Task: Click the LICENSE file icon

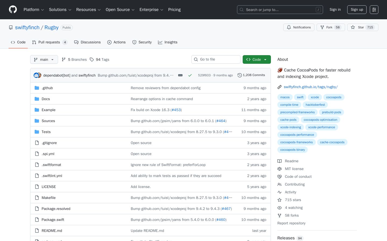Action: [37, 187]
